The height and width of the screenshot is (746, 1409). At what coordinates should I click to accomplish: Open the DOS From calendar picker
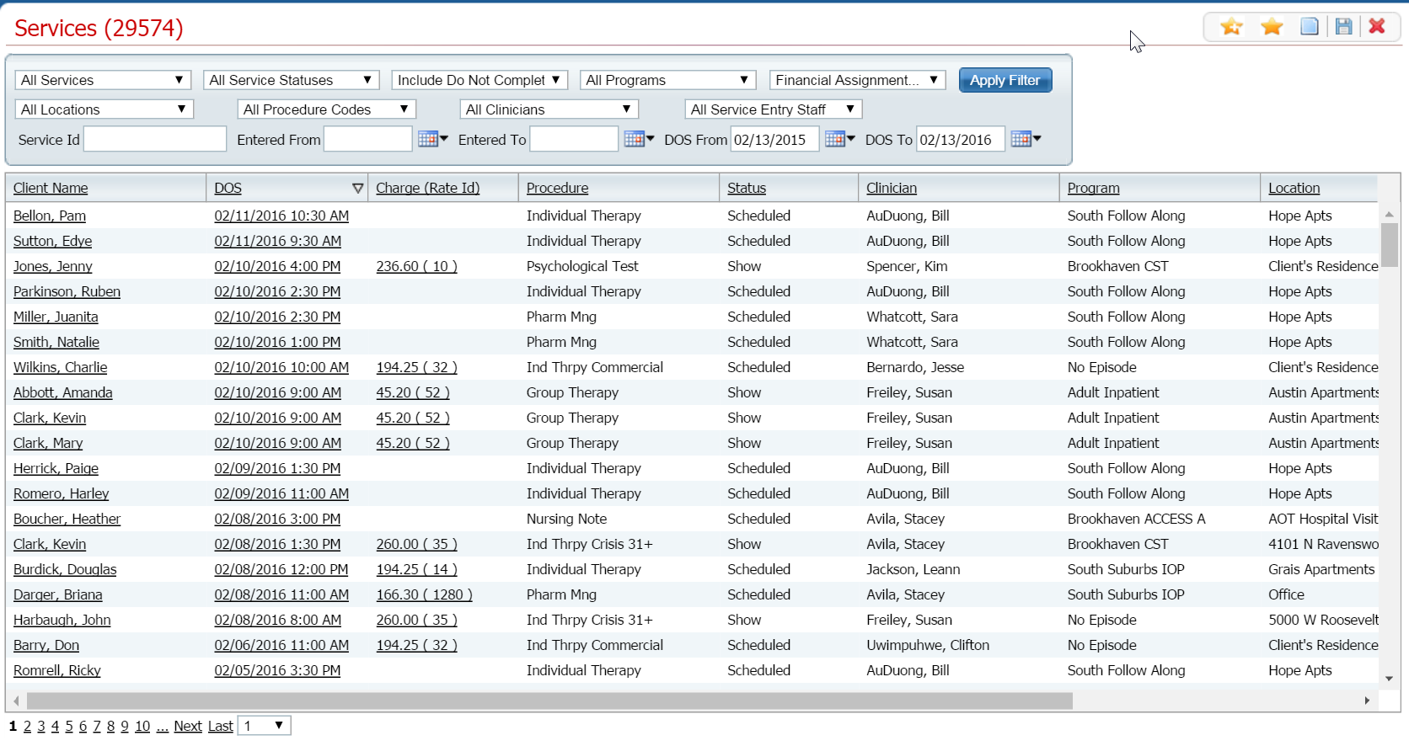(839, 140)
